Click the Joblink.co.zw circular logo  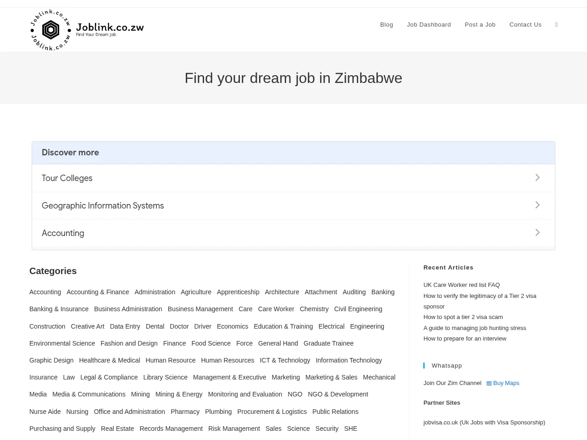pos(50,30)
